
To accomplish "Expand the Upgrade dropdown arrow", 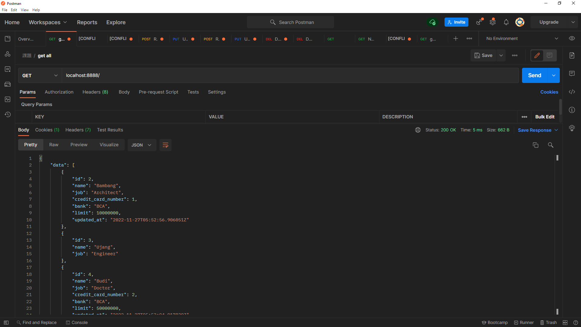I will coord(573,22).
